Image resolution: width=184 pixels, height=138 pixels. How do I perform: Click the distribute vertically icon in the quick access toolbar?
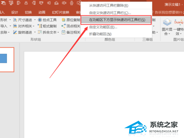coord(72,3)
